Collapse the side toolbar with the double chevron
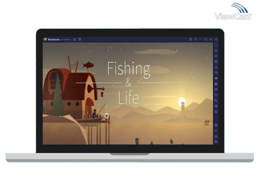The width and height of the screenshot is (257, 177). pos(216,39)
